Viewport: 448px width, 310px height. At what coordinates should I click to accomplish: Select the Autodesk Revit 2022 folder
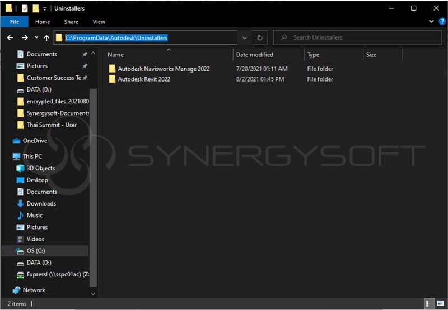(x=144, y=79)
